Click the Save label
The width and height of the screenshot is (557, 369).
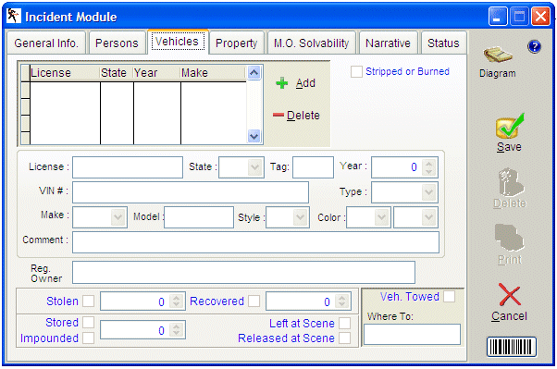(510, 147)
